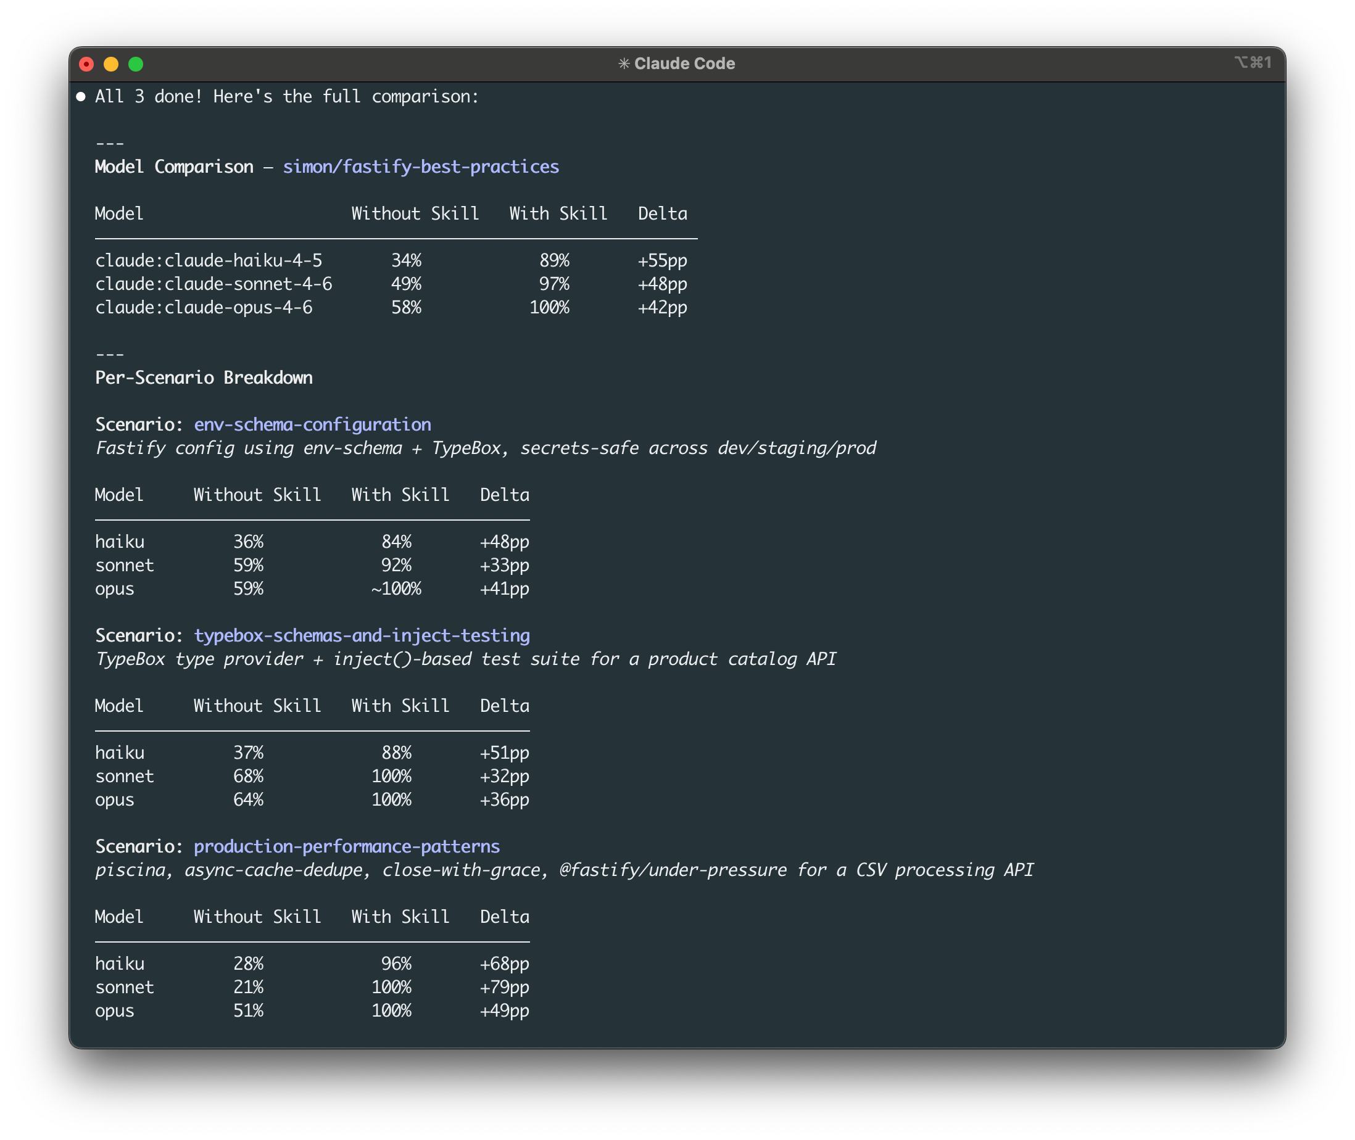Screen dimensions: 1355x1140
Task: Click 'Delta' header in the Model Comparison table
Action: [663, 213]
